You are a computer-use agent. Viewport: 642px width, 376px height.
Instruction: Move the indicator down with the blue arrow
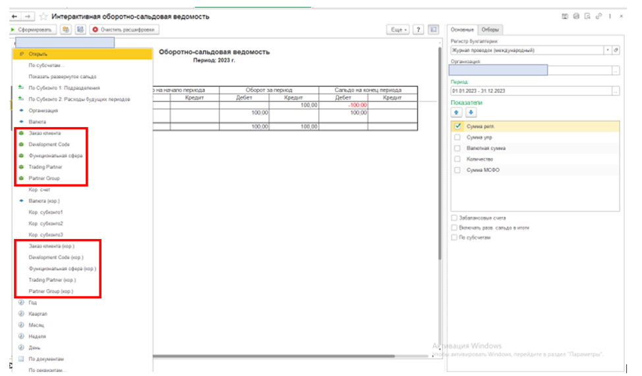(471, 113)
